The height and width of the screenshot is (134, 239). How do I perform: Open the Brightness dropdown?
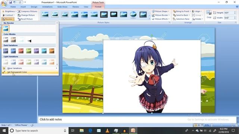tap(9, 12)
